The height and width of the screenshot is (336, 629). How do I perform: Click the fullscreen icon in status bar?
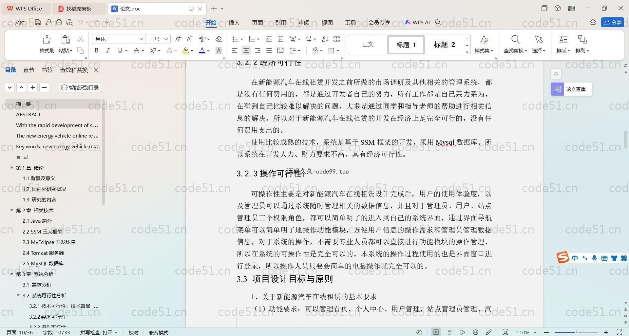click(619, 332)
